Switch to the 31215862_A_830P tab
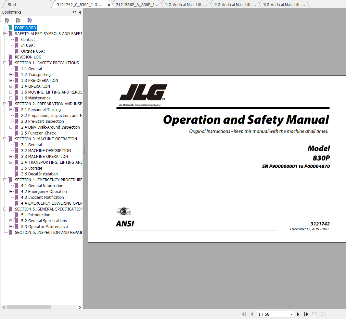Image resolution: width=346 pixels, height=319 pixels. 137,5
